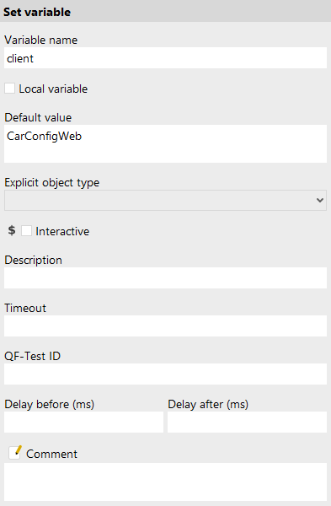Click the Variable name field containing client
Screen dimensions: 331x506
click(165, 58)
